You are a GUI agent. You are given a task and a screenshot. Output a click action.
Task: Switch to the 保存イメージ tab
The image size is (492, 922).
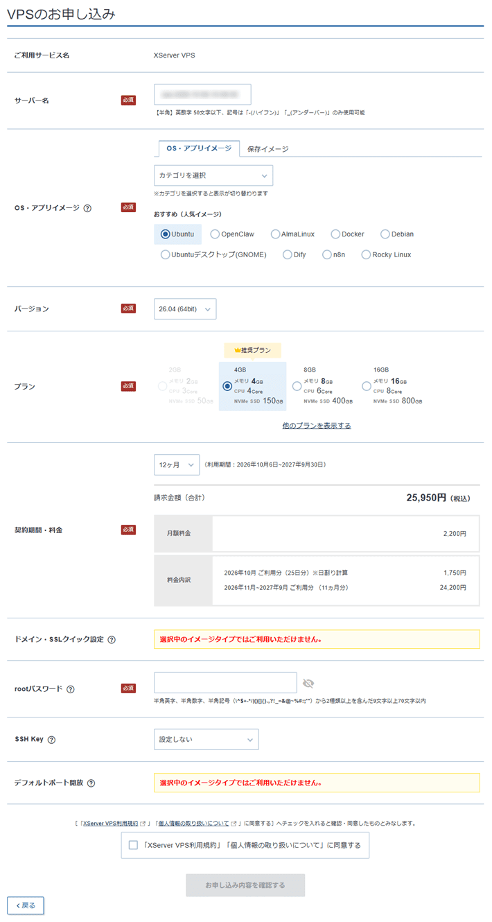coord(267,149)
